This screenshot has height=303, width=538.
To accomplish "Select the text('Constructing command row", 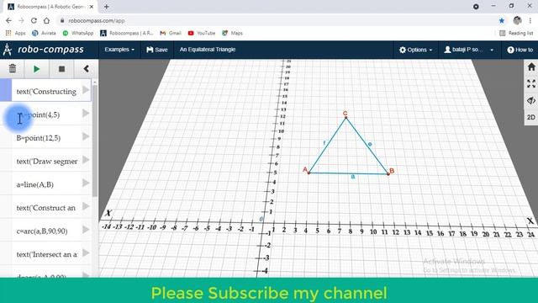I will pyautogui.click(x=46, y=91).
